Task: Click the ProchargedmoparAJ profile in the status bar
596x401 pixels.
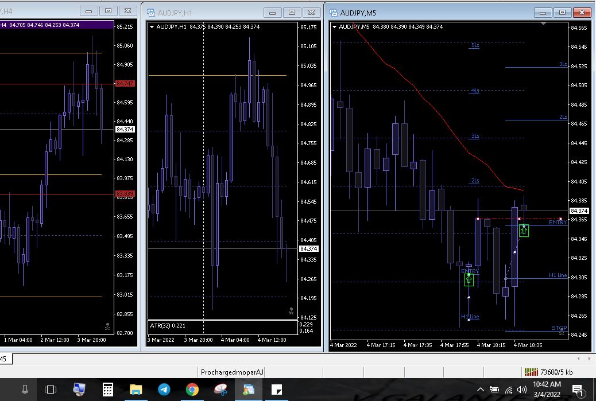Action: point(232,372)
